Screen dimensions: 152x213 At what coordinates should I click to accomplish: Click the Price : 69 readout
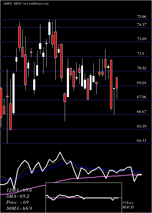tap(18, 202)
